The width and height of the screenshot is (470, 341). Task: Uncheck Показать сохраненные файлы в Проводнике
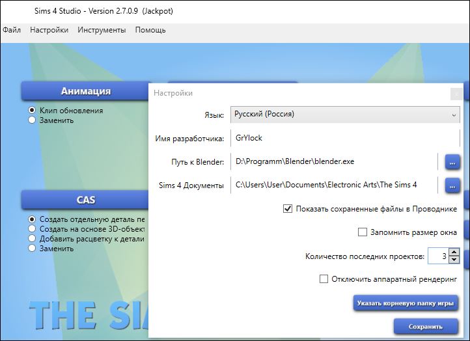(x=288, y=208)
